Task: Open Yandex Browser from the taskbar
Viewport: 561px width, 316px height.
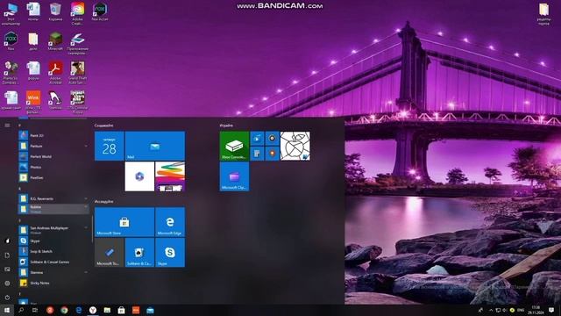Action: (x=93, y=310)
